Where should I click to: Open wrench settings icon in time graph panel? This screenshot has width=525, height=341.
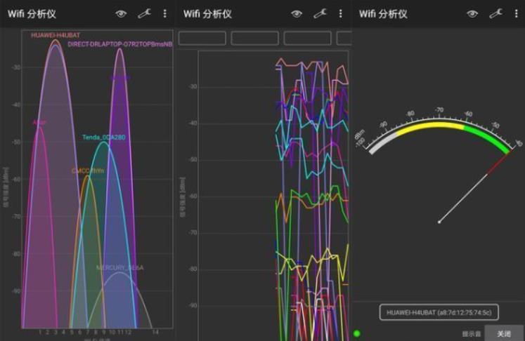[x=320, y=14]
